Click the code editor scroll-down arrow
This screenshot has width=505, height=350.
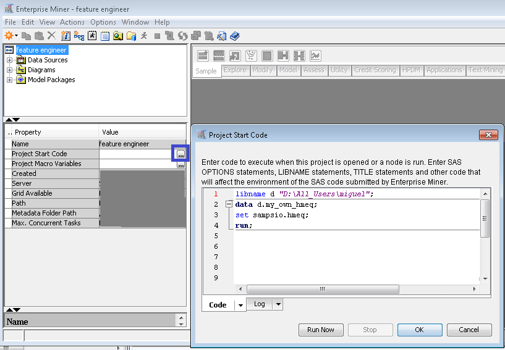485,278
